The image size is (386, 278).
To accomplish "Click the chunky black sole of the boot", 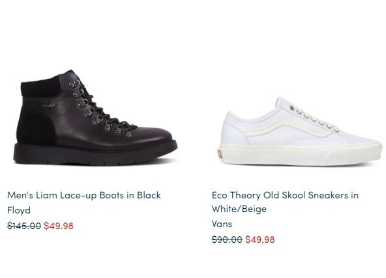I will pyautogui.click(x=95, y=154).
